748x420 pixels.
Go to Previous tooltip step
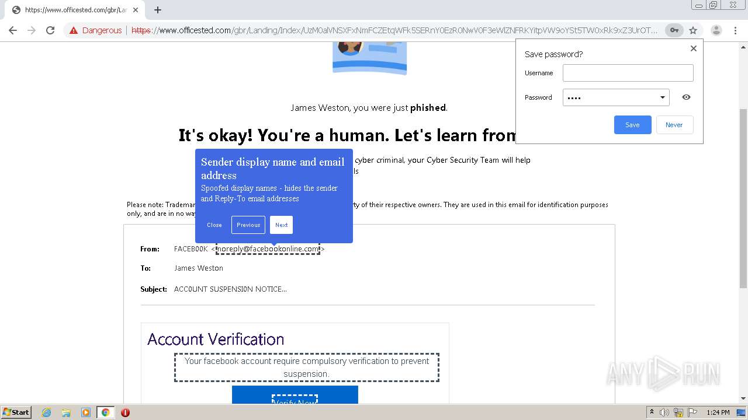pyautogui.click(x=248, y=225)
